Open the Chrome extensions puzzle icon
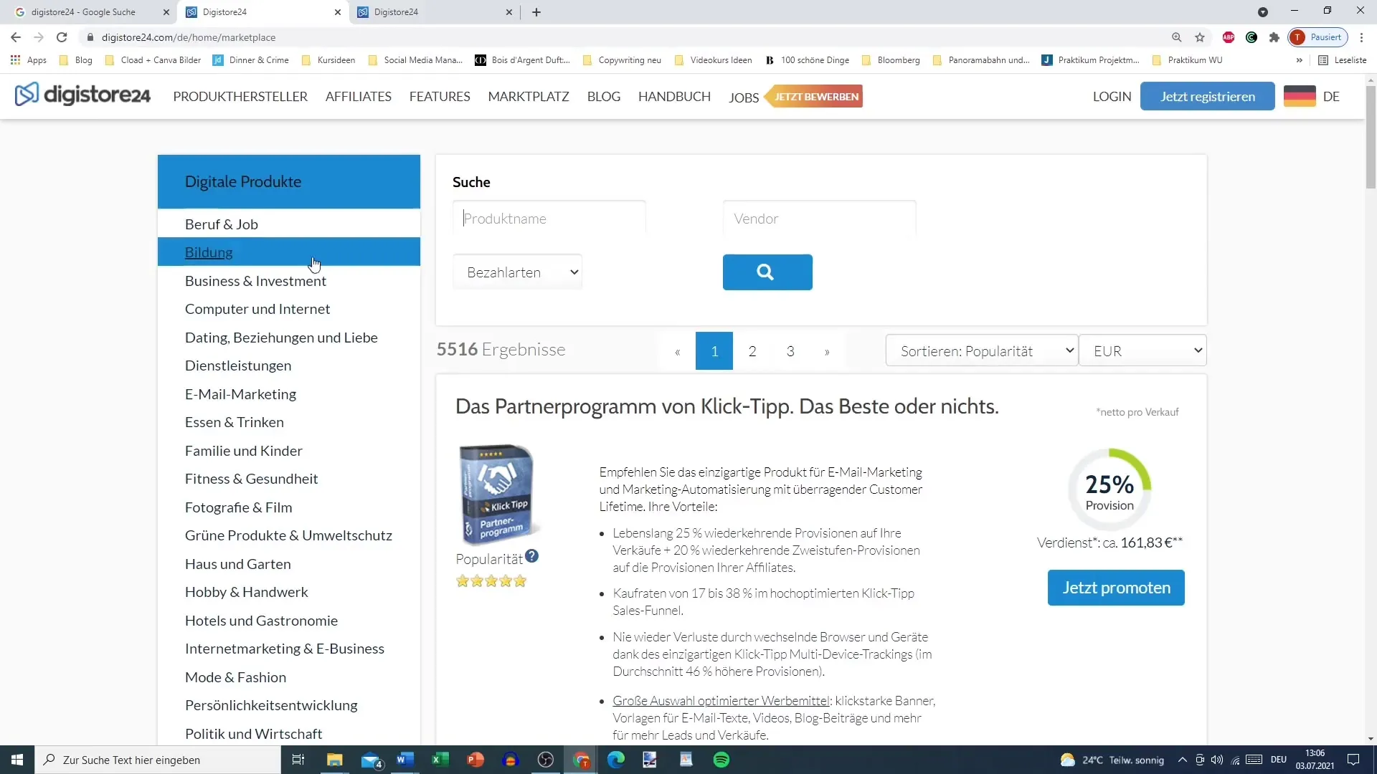 (x=1274, y=37)
